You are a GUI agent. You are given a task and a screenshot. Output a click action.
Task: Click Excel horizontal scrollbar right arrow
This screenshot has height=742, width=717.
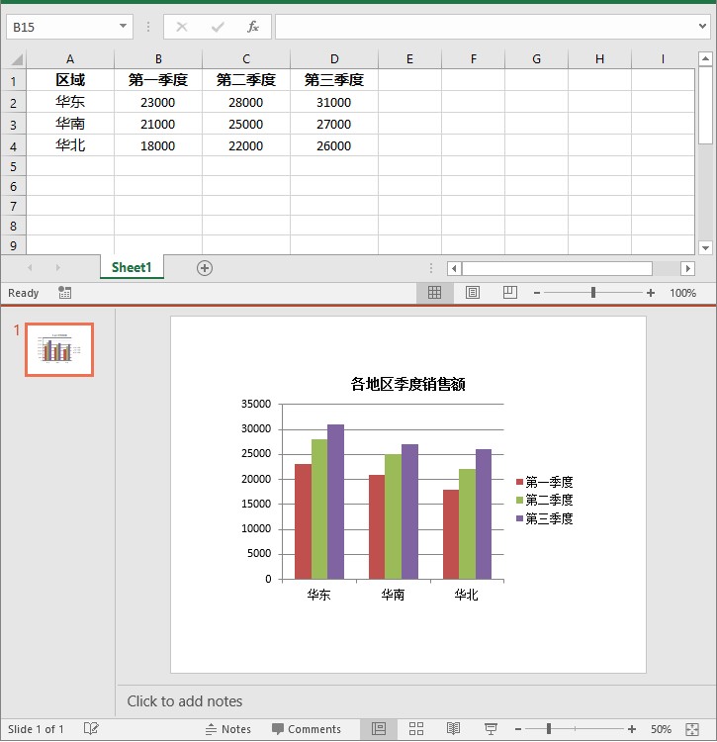pos(687,268)
